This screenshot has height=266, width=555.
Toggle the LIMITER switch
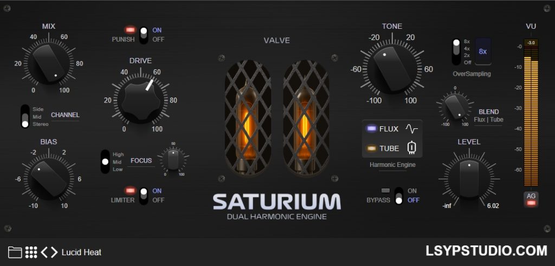click(143, 196)
